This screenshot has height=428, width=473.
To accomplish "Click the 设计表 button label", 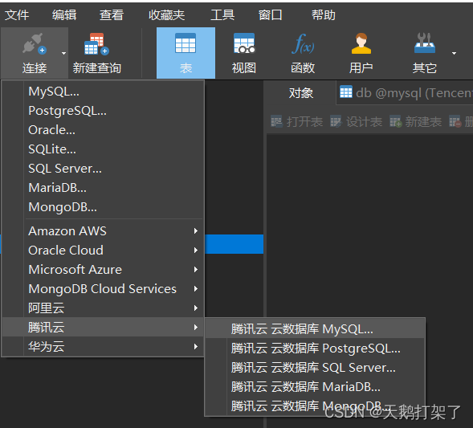I will (x=364, y=122).
